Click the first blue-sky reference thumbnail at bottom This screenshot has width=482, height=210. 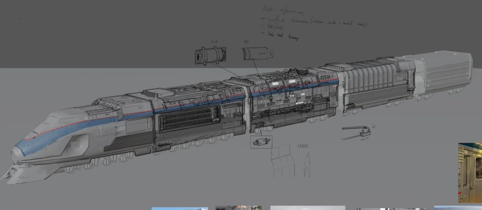coord(179,208)
